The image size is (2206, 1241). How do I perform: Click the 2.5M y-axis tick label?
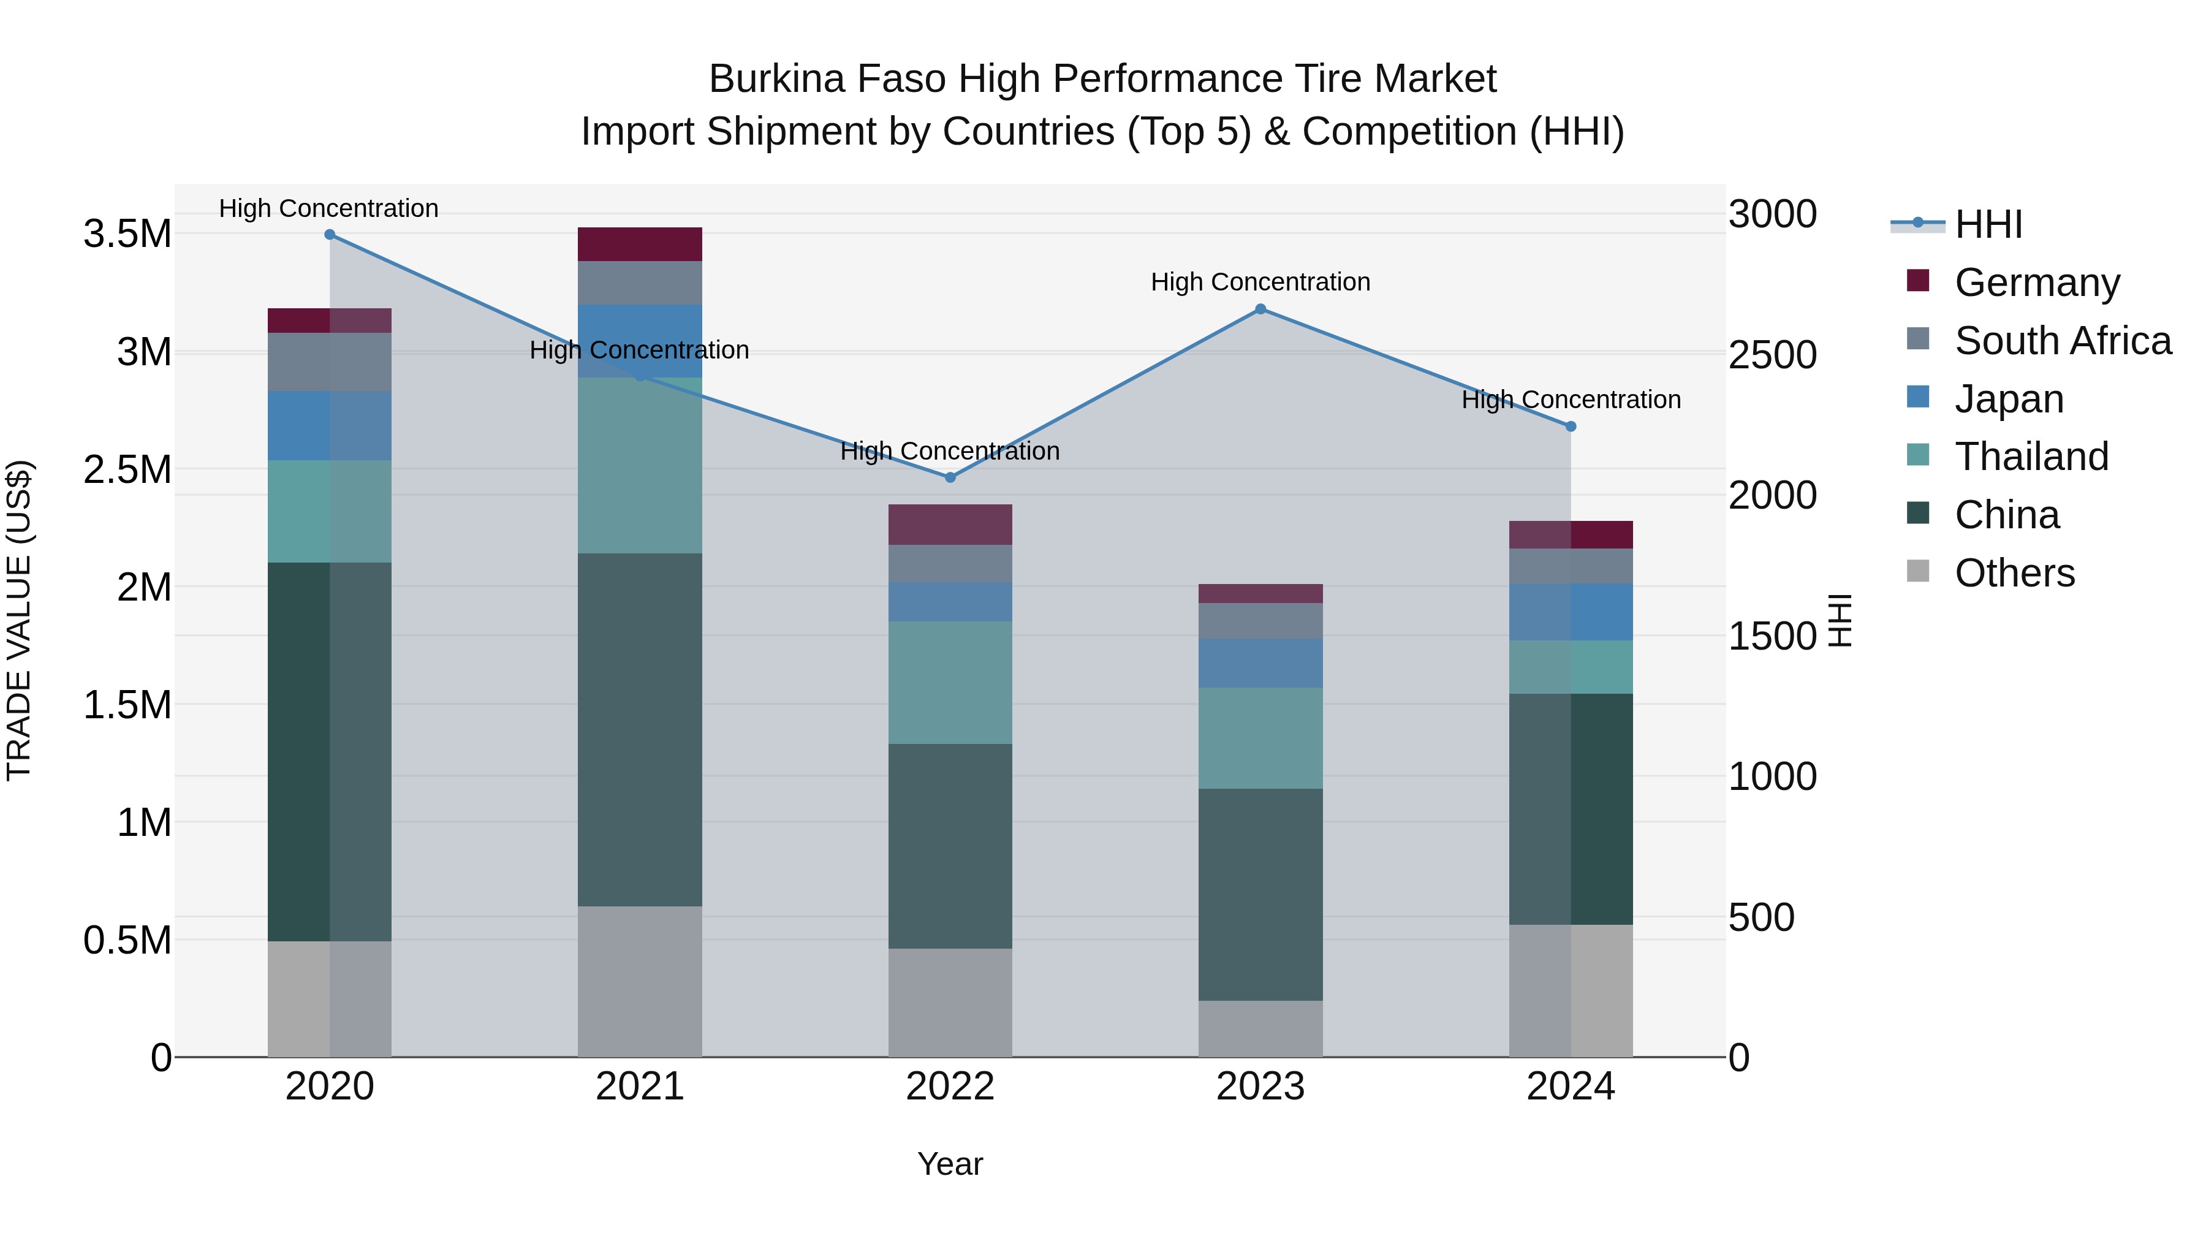[127, 469]
